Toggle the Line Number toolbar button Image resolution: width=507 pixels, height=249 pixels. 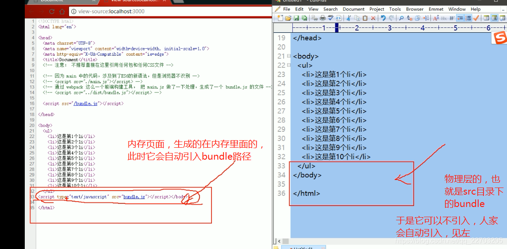[468, 18]
